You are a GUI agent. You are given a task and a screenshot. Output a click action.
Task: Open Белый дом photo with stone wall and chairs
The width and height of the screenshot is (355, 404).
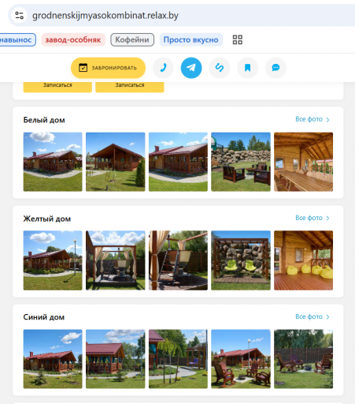click(x=241, y=162)
